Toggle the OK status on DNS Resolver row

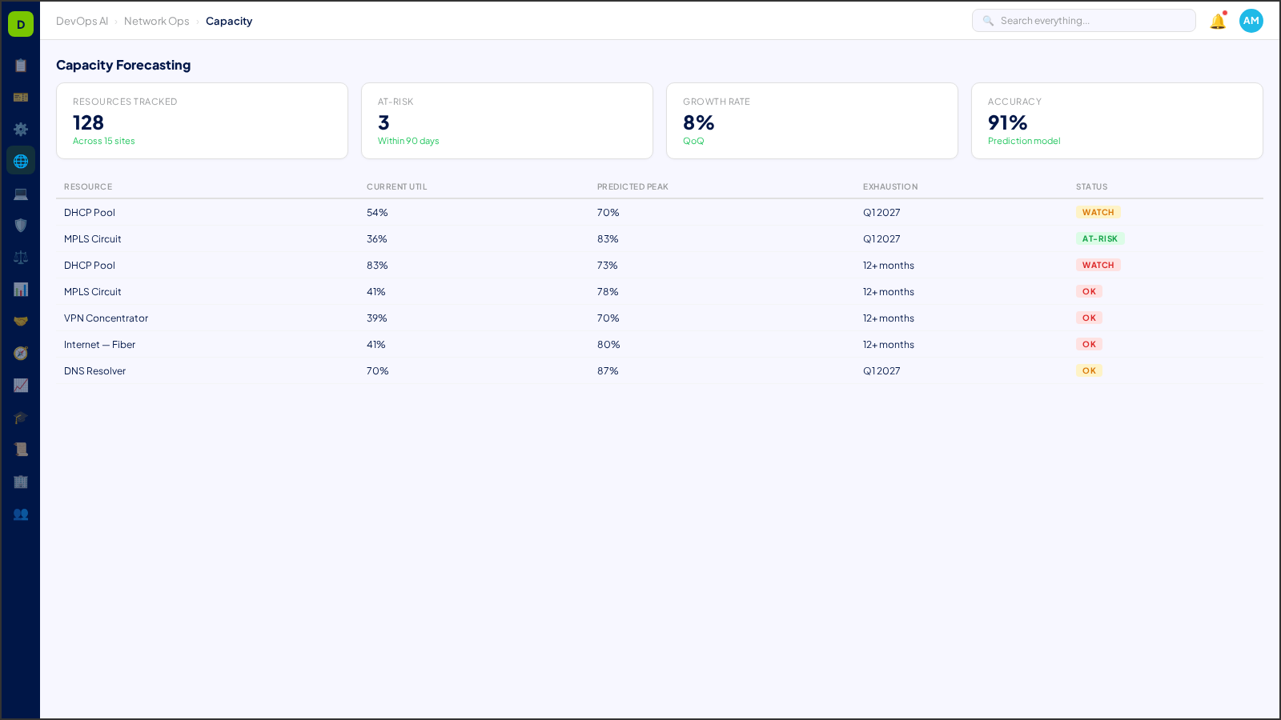pos(1088,370)
